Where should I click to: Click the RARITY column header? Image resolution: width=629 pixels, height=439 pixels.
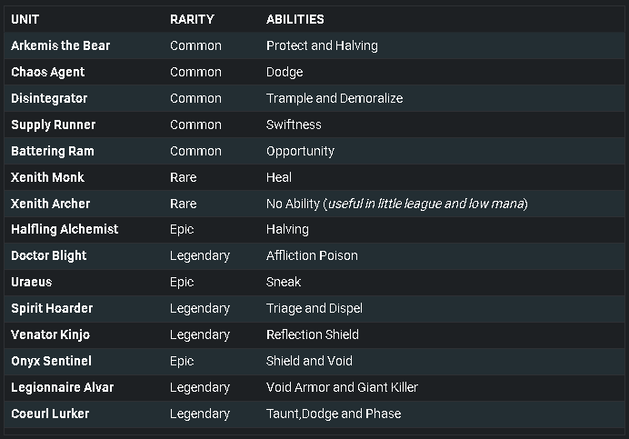(x=192, y=19)
